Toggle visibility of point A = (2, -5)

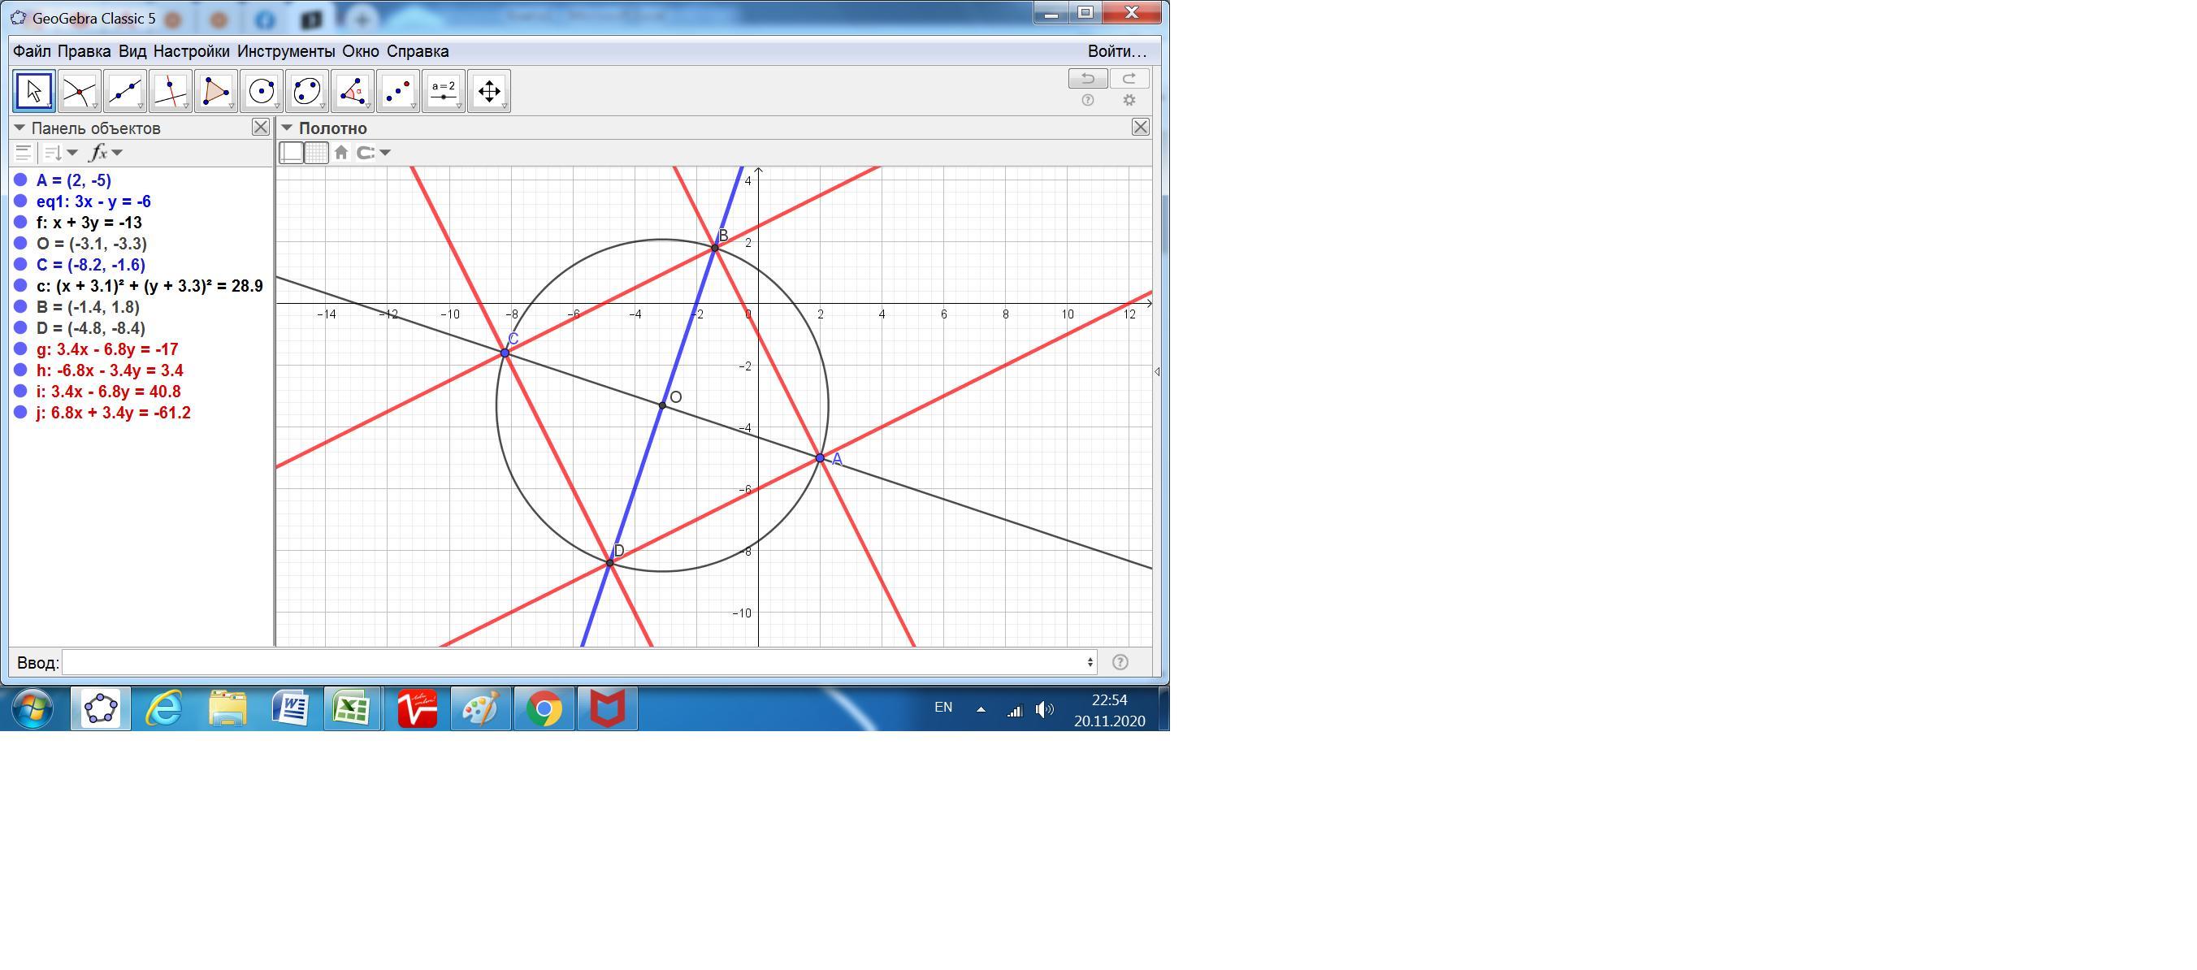[x=20, y=180]
